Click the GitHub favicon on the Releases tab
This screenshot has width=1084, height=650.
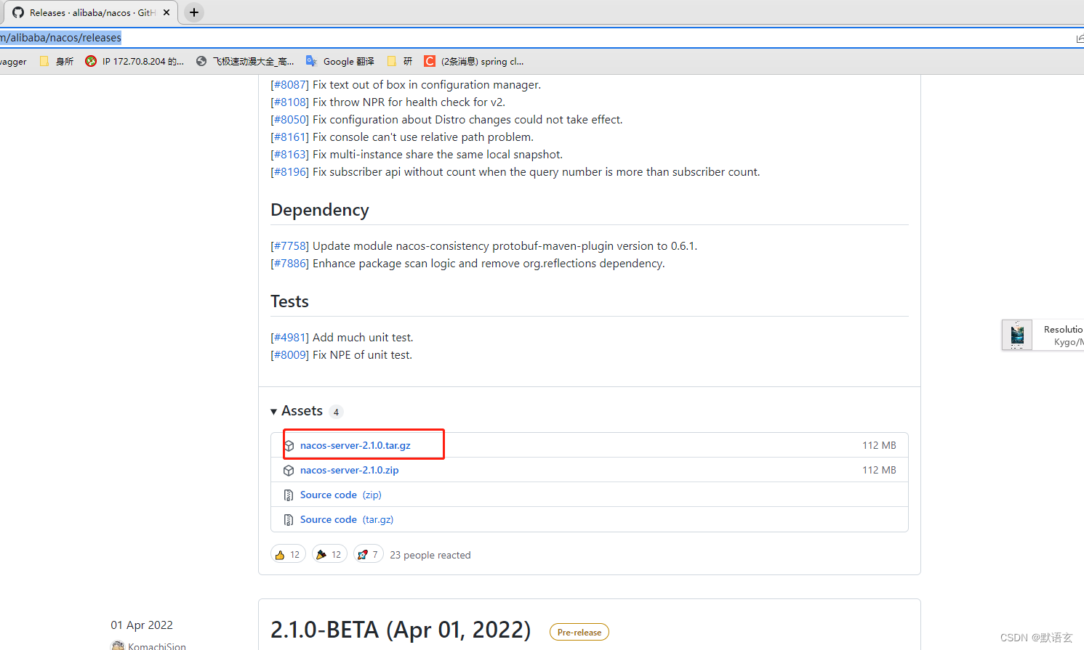[18, 12]
